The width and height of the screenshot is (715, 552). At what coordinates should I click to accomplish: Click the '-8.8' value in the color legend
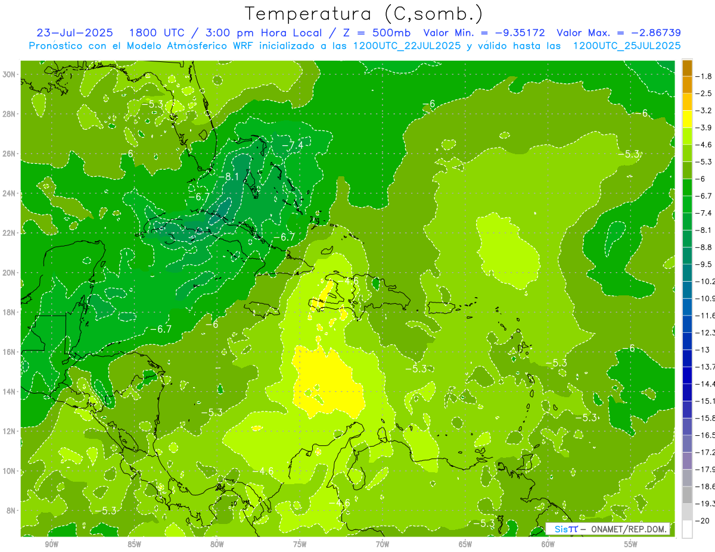704,247
